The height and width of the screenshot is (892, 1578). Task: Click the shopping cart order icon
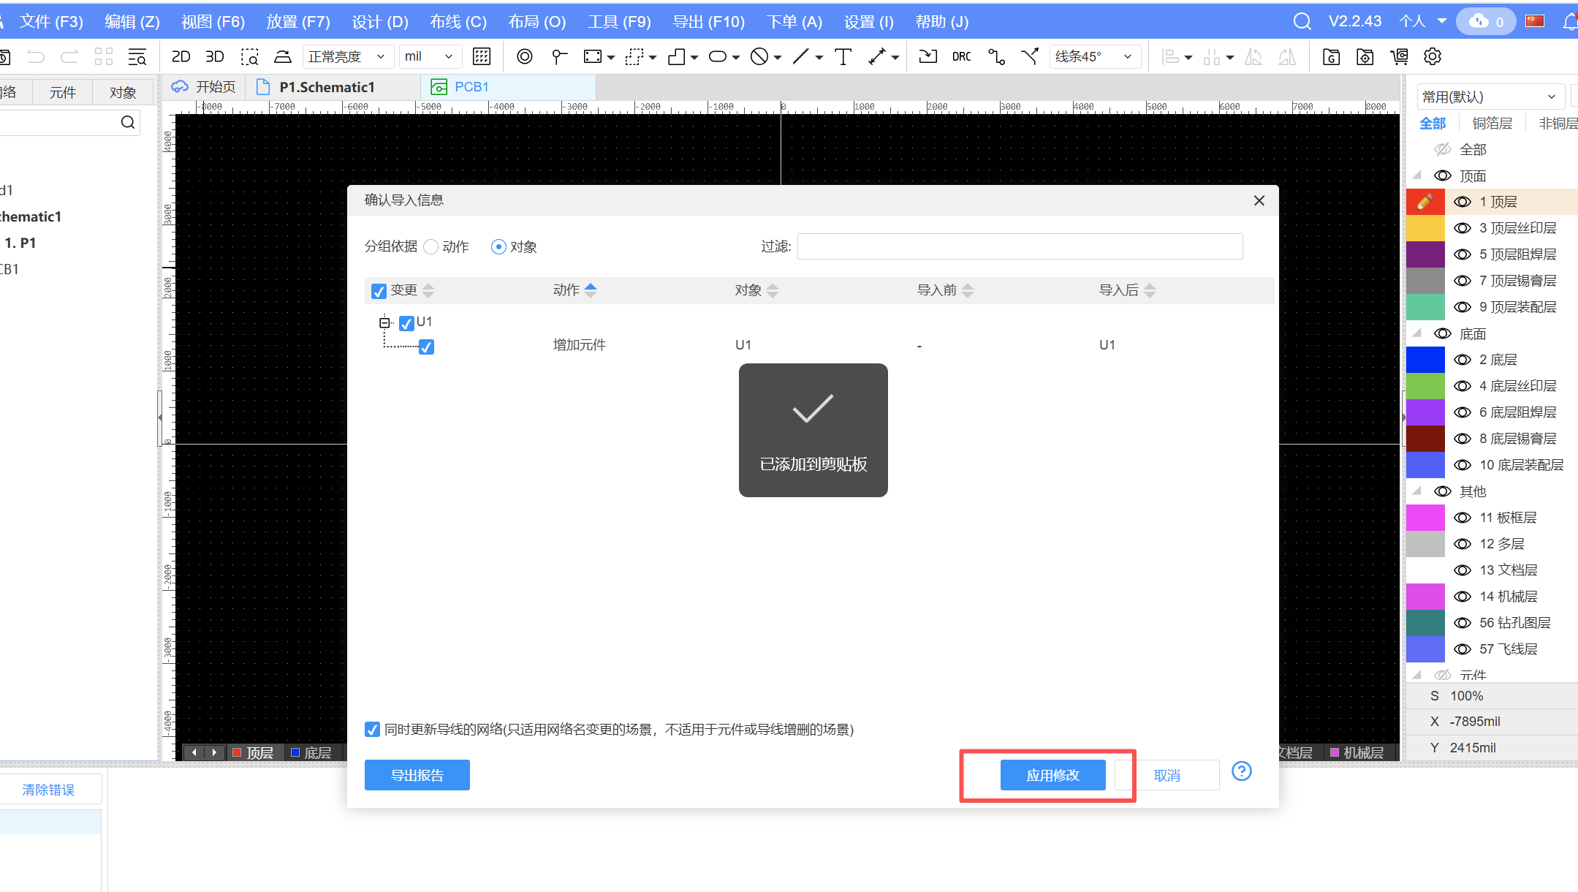click(1399, 56)
